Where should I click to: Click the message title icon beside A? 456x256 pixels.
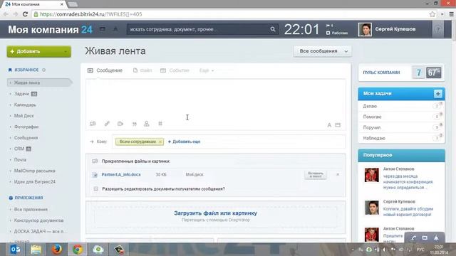tap(338, 125)
